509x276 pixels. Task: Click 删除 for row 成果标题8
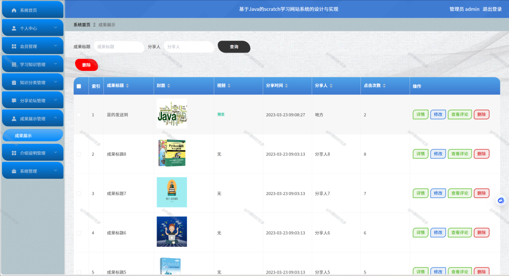pos(481,154)
